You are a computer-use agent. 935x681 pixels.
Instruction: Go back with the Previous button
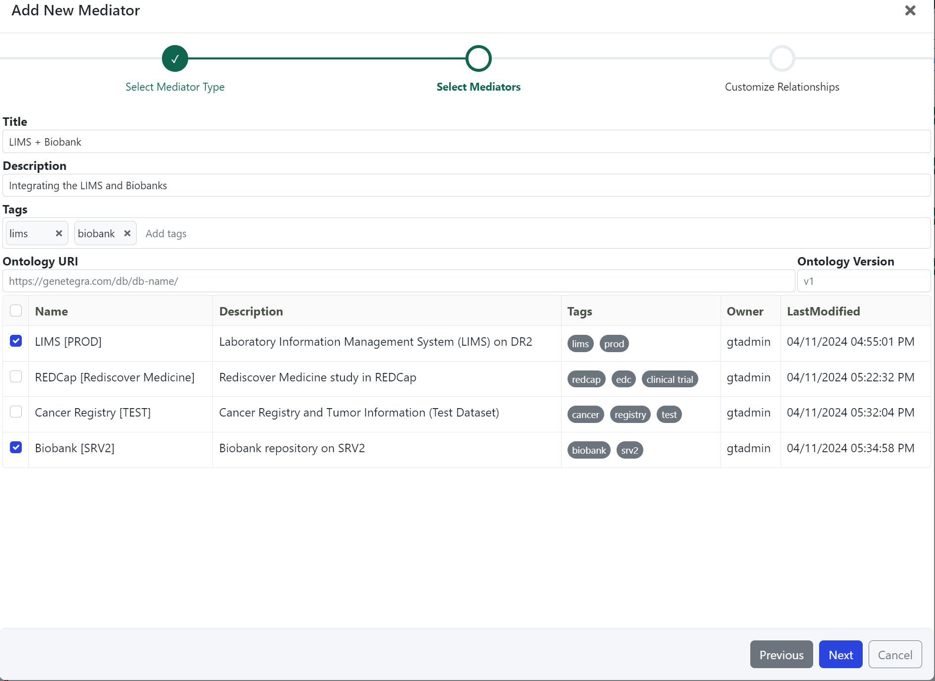click(x=781, y=655)
